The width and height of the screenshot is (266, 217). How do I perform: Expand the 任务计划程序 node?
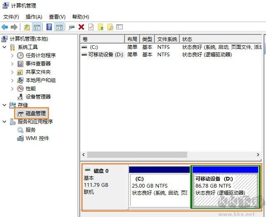pyautogui.click(x=12, y=55)
